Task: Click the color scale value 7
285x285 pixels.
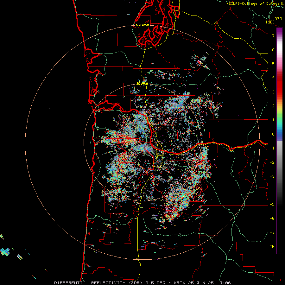Action: pos(273,35)
